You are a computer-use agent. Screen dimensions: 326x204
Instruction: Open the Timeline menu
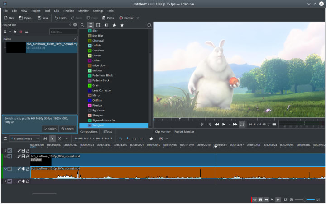pos(68,10)
